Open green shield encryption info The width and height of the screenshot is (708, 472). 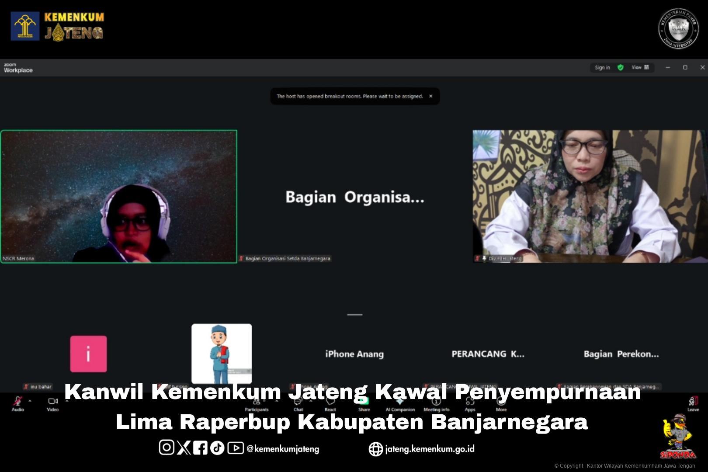[620, 67]
